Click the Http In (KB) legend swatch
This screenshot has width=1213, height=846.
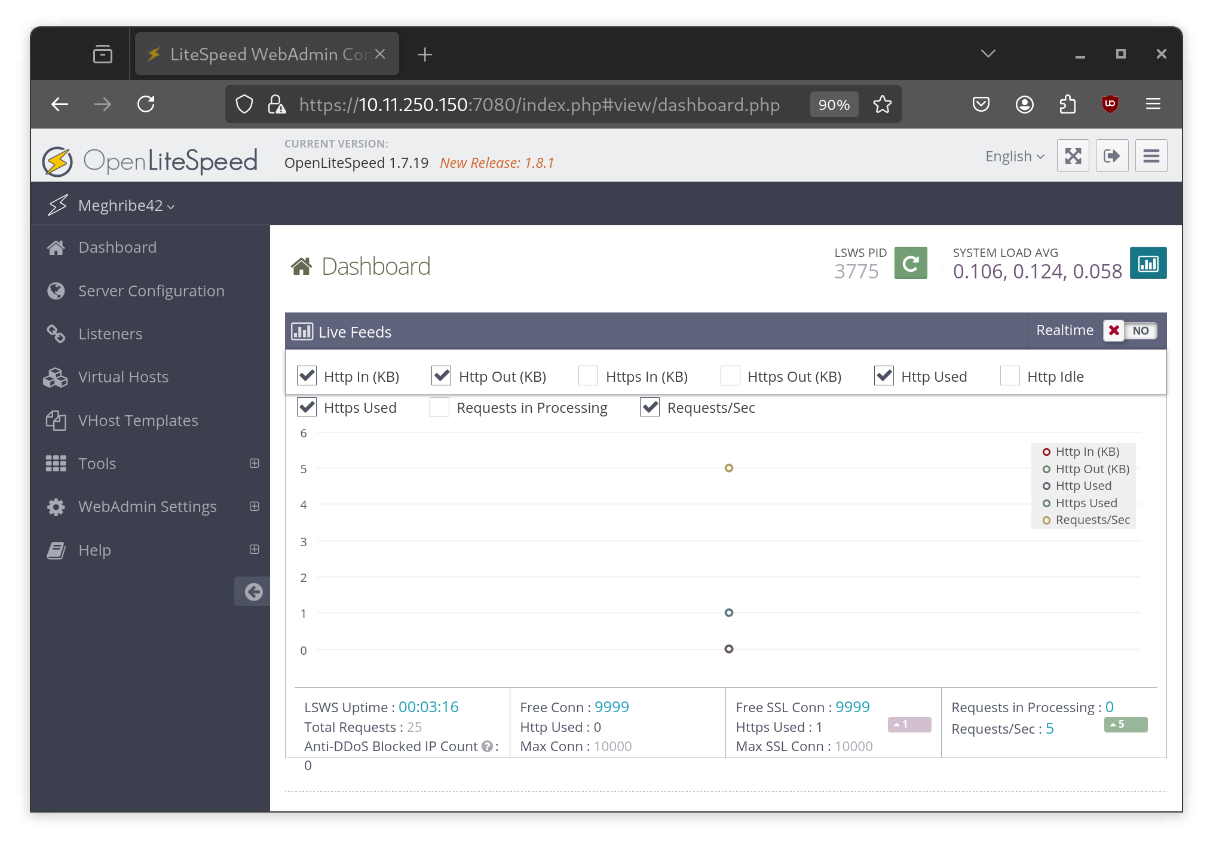(x=1046, y=452)
